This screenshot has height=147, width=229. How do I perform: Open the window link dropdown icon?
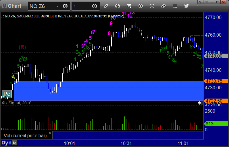(x=206, y=2)
